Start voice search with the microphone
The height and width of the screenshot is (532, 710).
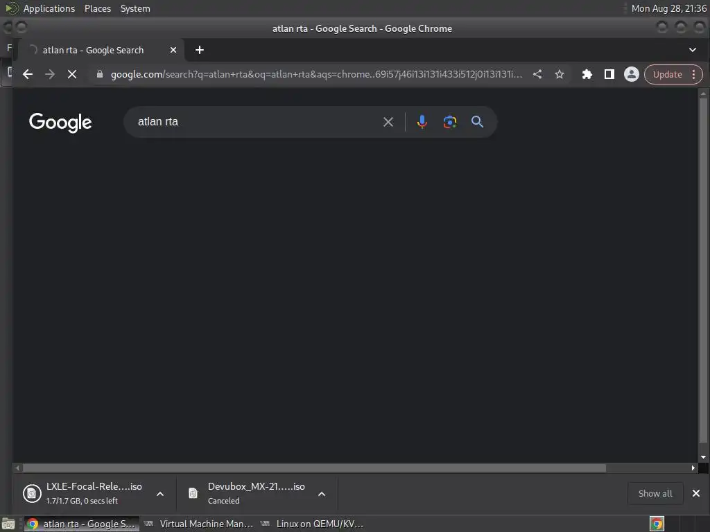(422, 122)
